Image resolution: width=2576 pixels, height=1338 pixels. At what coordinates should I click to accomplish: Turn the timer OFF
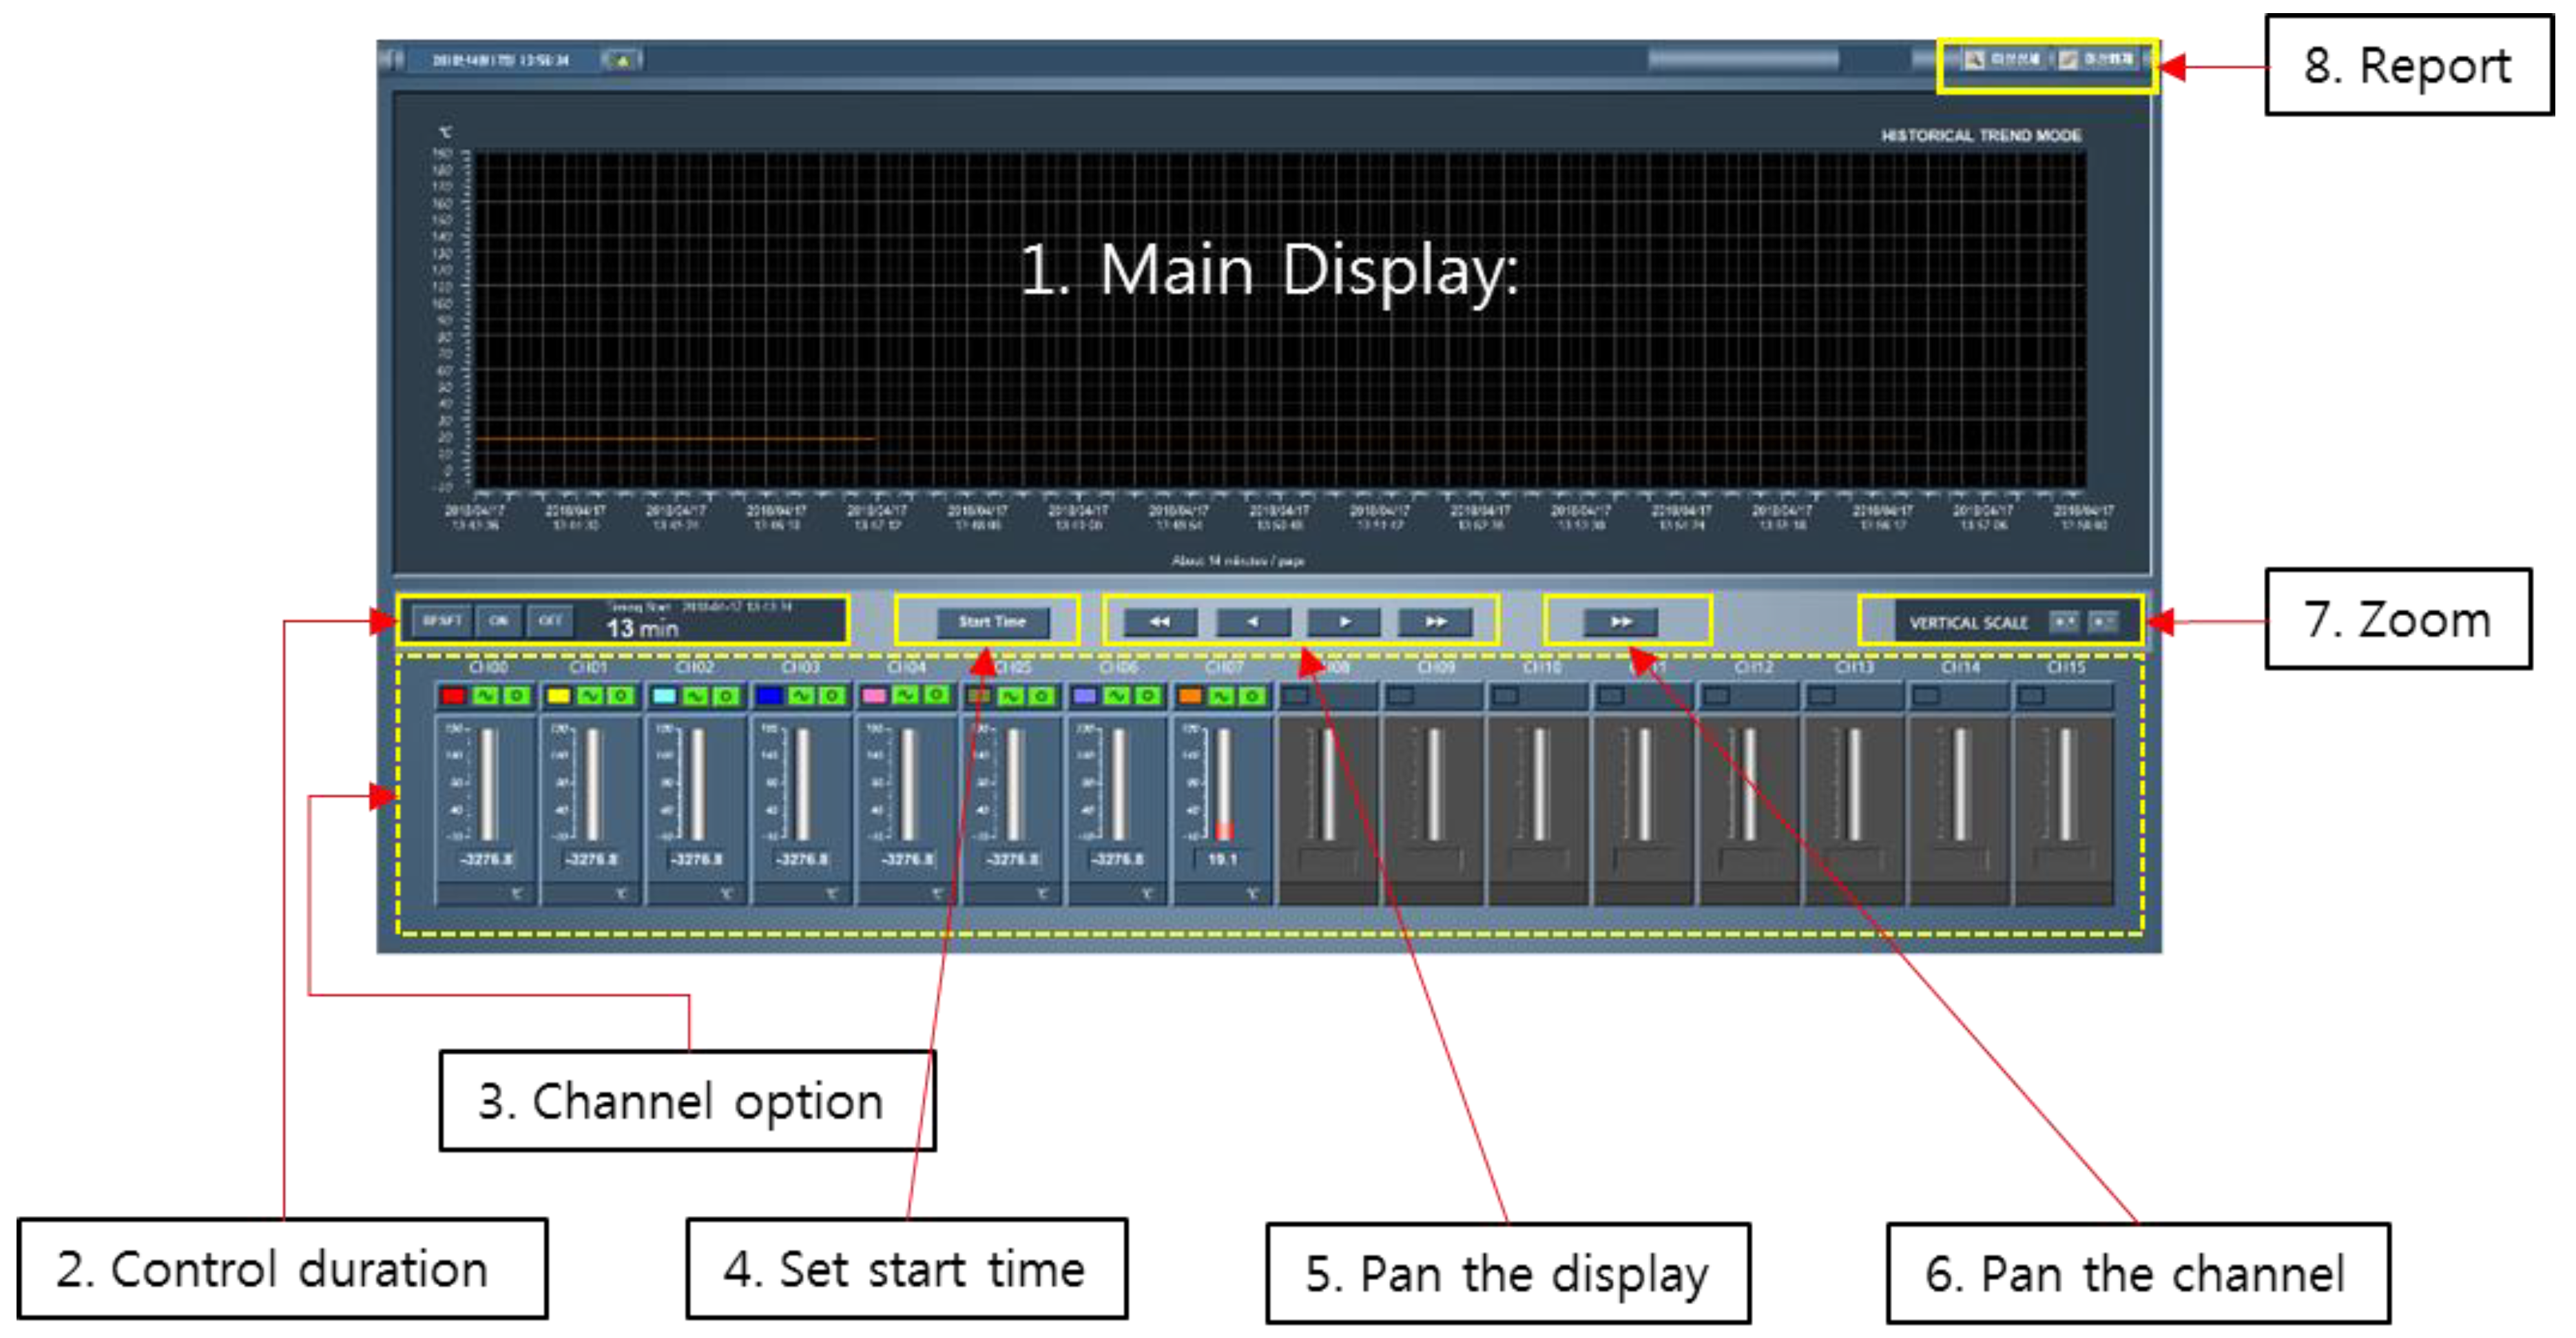(x=549, y=621)
